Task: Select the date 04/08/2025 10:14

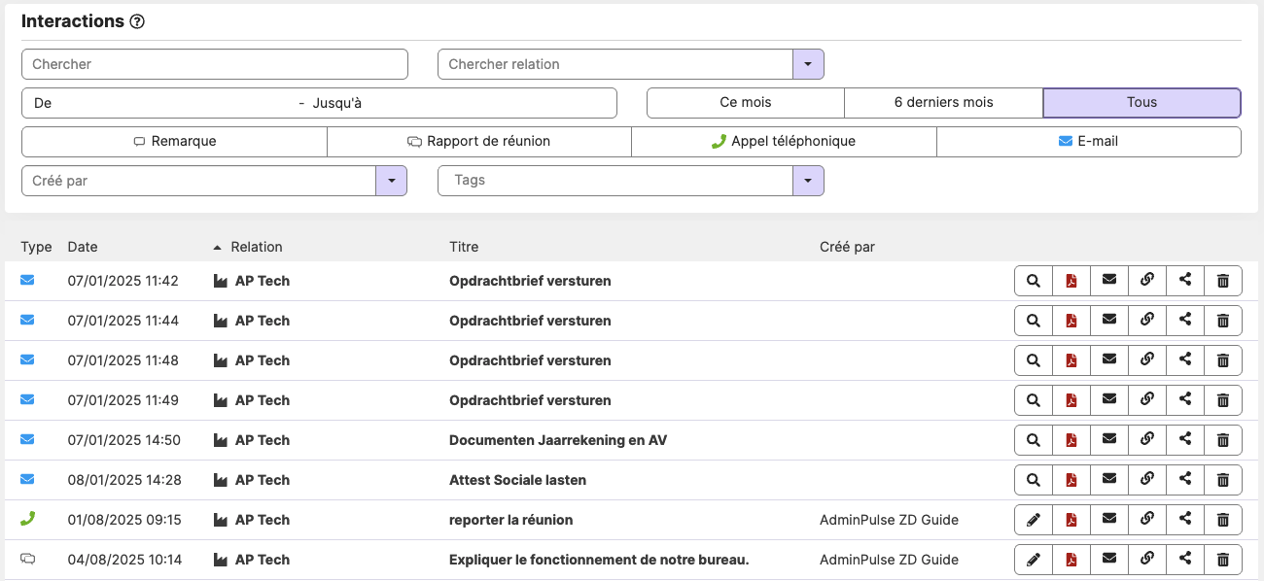Action: click(124, 560)
